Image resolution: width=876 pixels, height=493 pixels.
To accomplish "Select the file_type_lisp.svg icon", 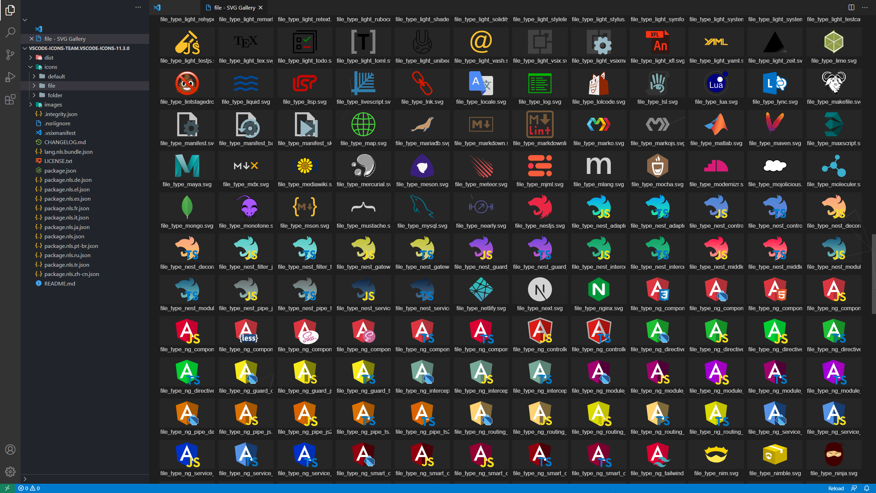I will [305, 83].
